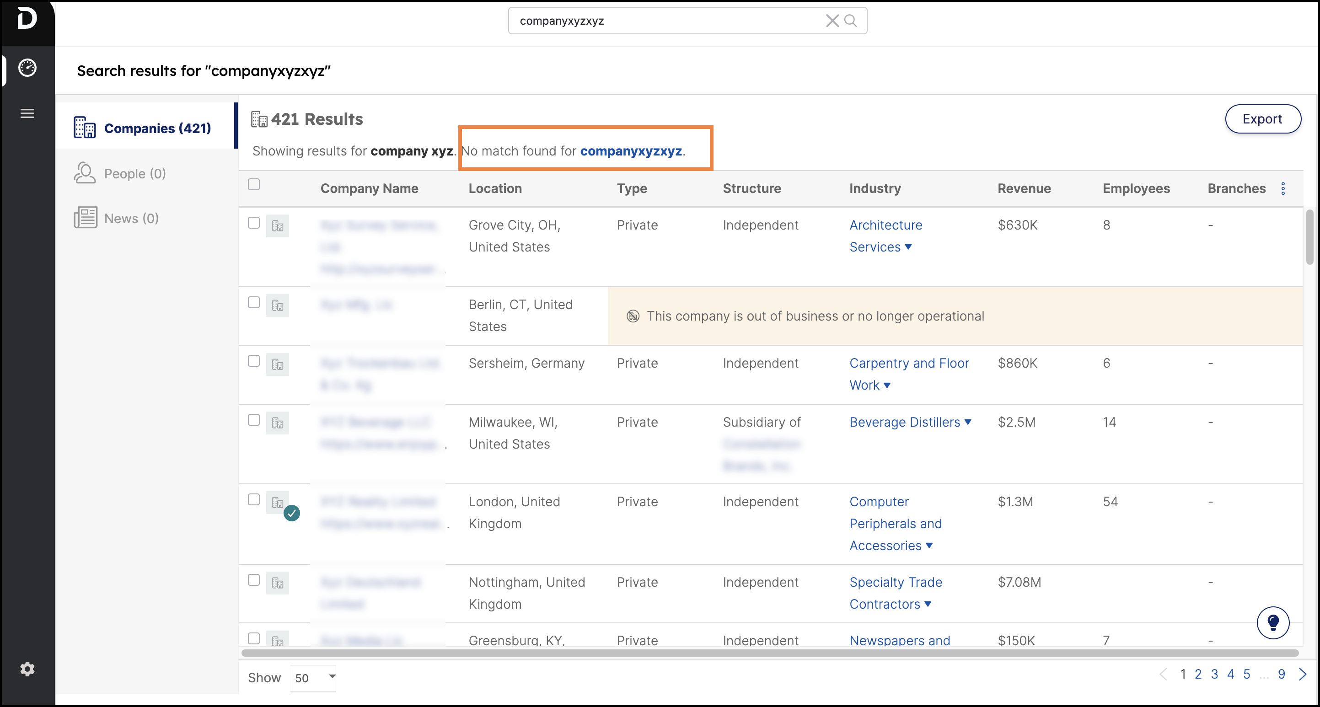Open settings gear in sidebar
The width and height of the screenshot is (1320, 707).
[x=27, y=669]
